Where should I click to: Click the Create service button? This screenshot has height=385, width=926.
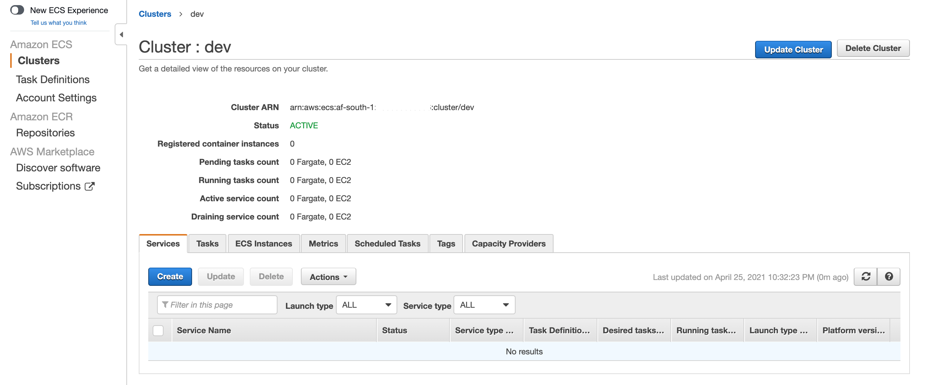tap(170, 277)
